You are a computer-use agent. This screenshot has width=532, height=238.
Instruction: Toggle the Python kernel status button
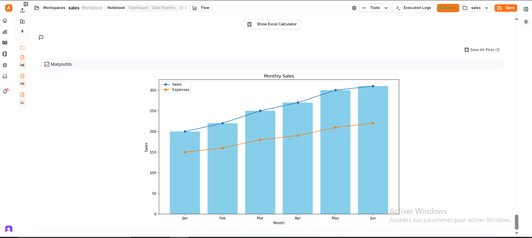pyautogui.click(x=448, y=8)
